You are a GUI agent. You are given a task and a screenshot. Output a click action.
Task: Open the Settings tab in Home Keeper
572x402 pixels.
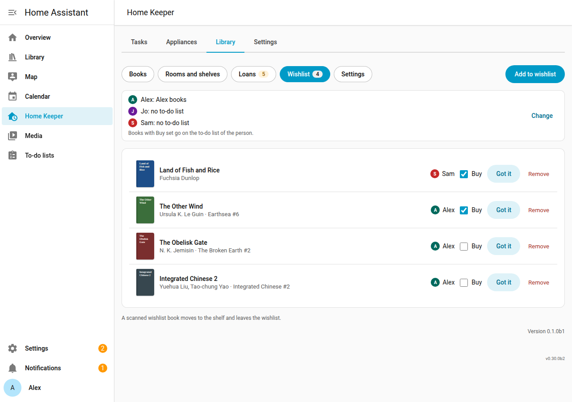(x=265, y=42)
